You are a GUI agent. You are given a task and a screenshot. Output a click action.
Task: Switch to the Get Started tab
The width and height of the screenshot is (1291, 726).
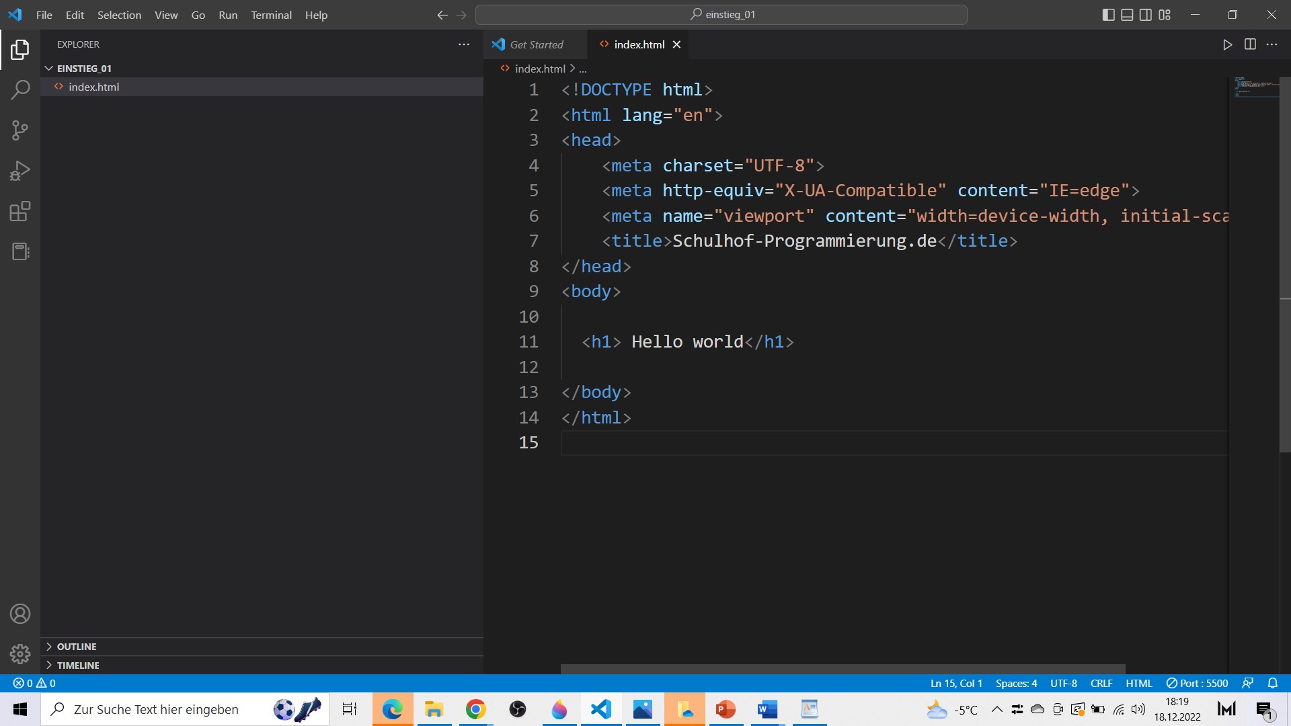[x=536, y=44]
